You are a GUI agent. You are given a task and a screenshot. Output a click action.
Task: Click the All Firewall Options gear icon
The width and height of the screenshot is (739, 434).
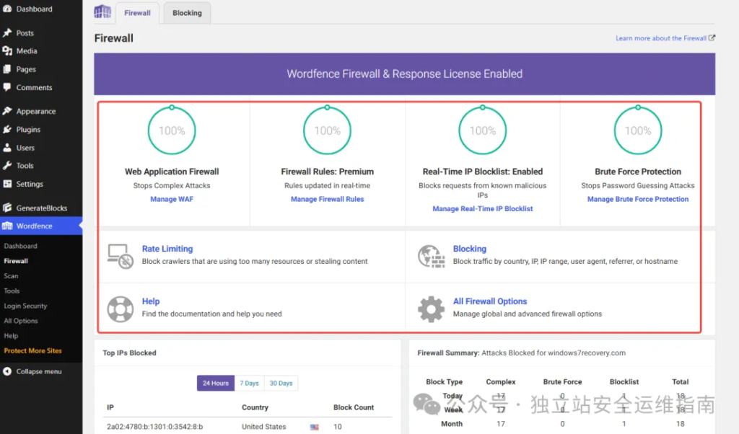click(432, 309)
